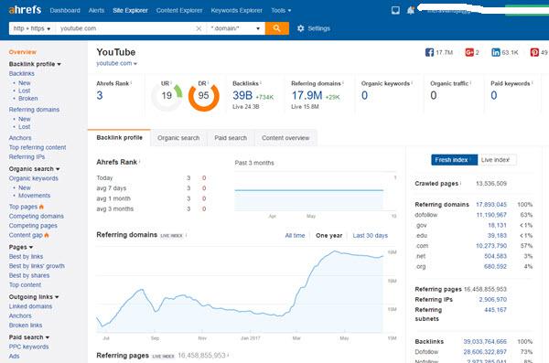Open Site Explorer in the top navigation
549x363 pixels.
(130, 10)
